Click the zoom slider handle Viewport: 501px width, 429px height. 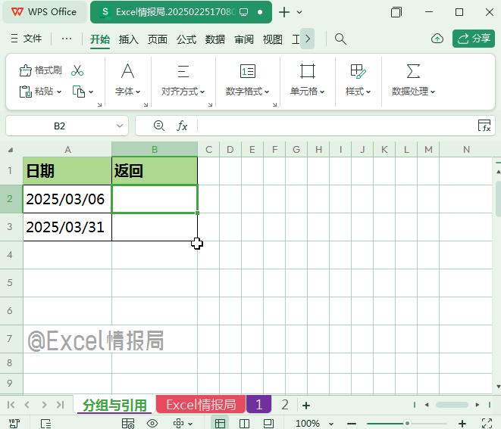[407, 424]
